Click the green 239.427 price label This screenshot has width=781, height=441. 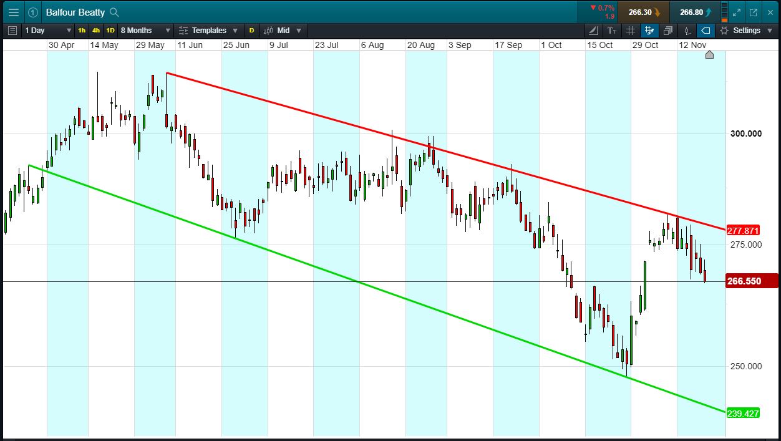point(744,413)
